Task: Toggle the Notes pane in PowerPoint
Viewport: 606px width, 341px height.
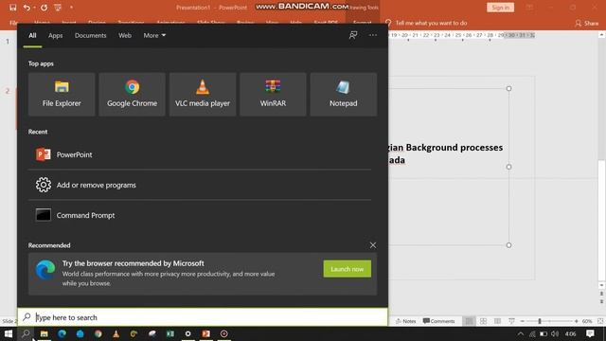Action: tap(406, 321)
